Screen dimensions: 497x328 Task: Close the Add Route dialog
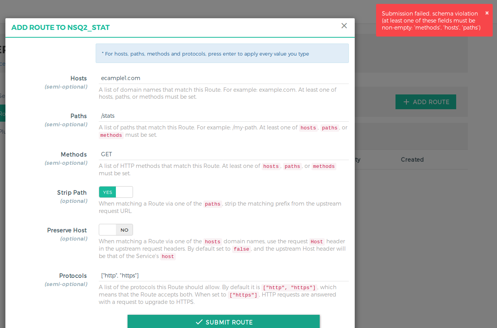(344, 26)
